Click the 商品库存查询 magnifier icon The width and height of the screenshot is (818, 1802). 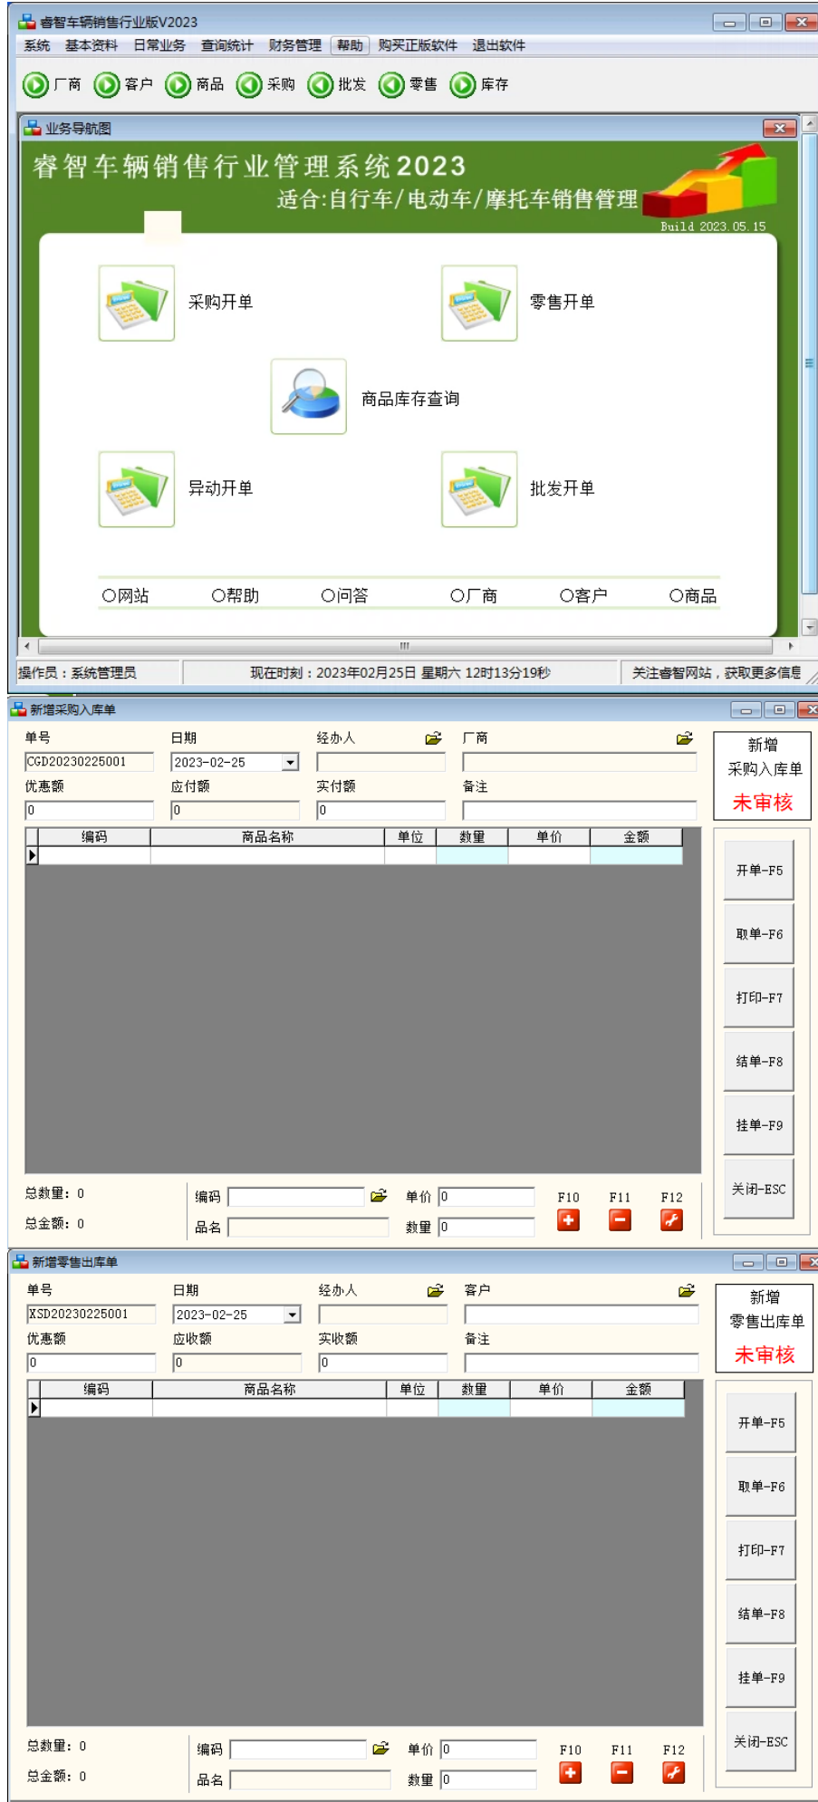point(309,396)
